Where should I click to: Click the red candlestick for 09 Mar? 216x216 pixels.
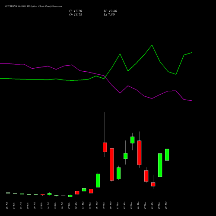pos(105,147)
